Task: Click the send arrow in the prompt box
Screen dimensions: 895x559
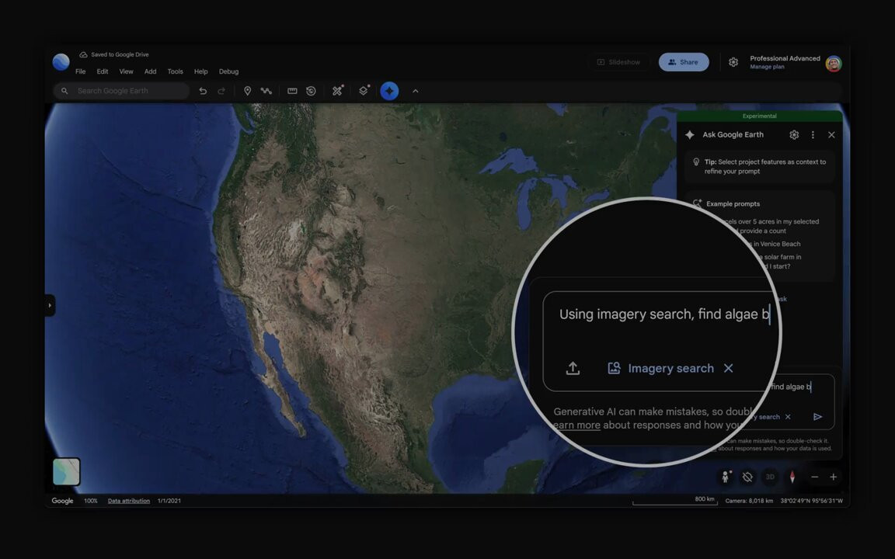Action: [818, 417]
